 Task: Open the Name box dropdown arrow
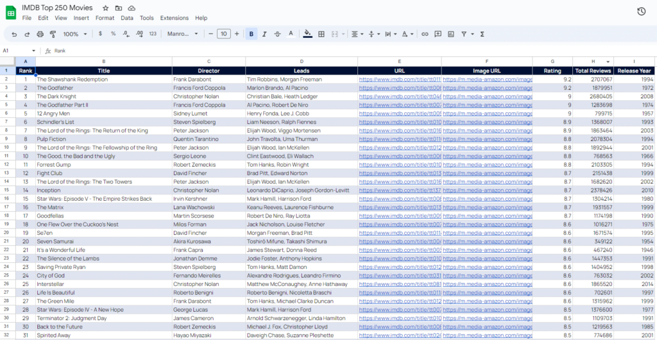[33, 51]
